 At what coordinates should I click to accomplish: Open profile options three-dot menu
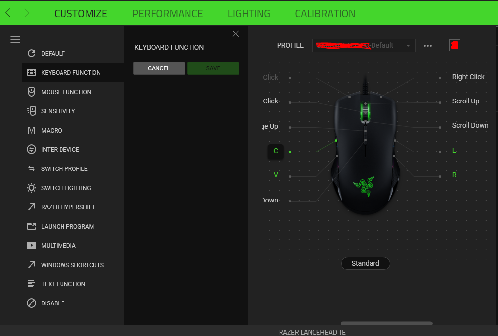click(428, 46)
